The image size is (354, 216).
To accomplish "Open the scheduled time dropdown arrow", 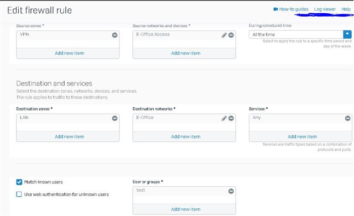I will (x=347, y=34).
